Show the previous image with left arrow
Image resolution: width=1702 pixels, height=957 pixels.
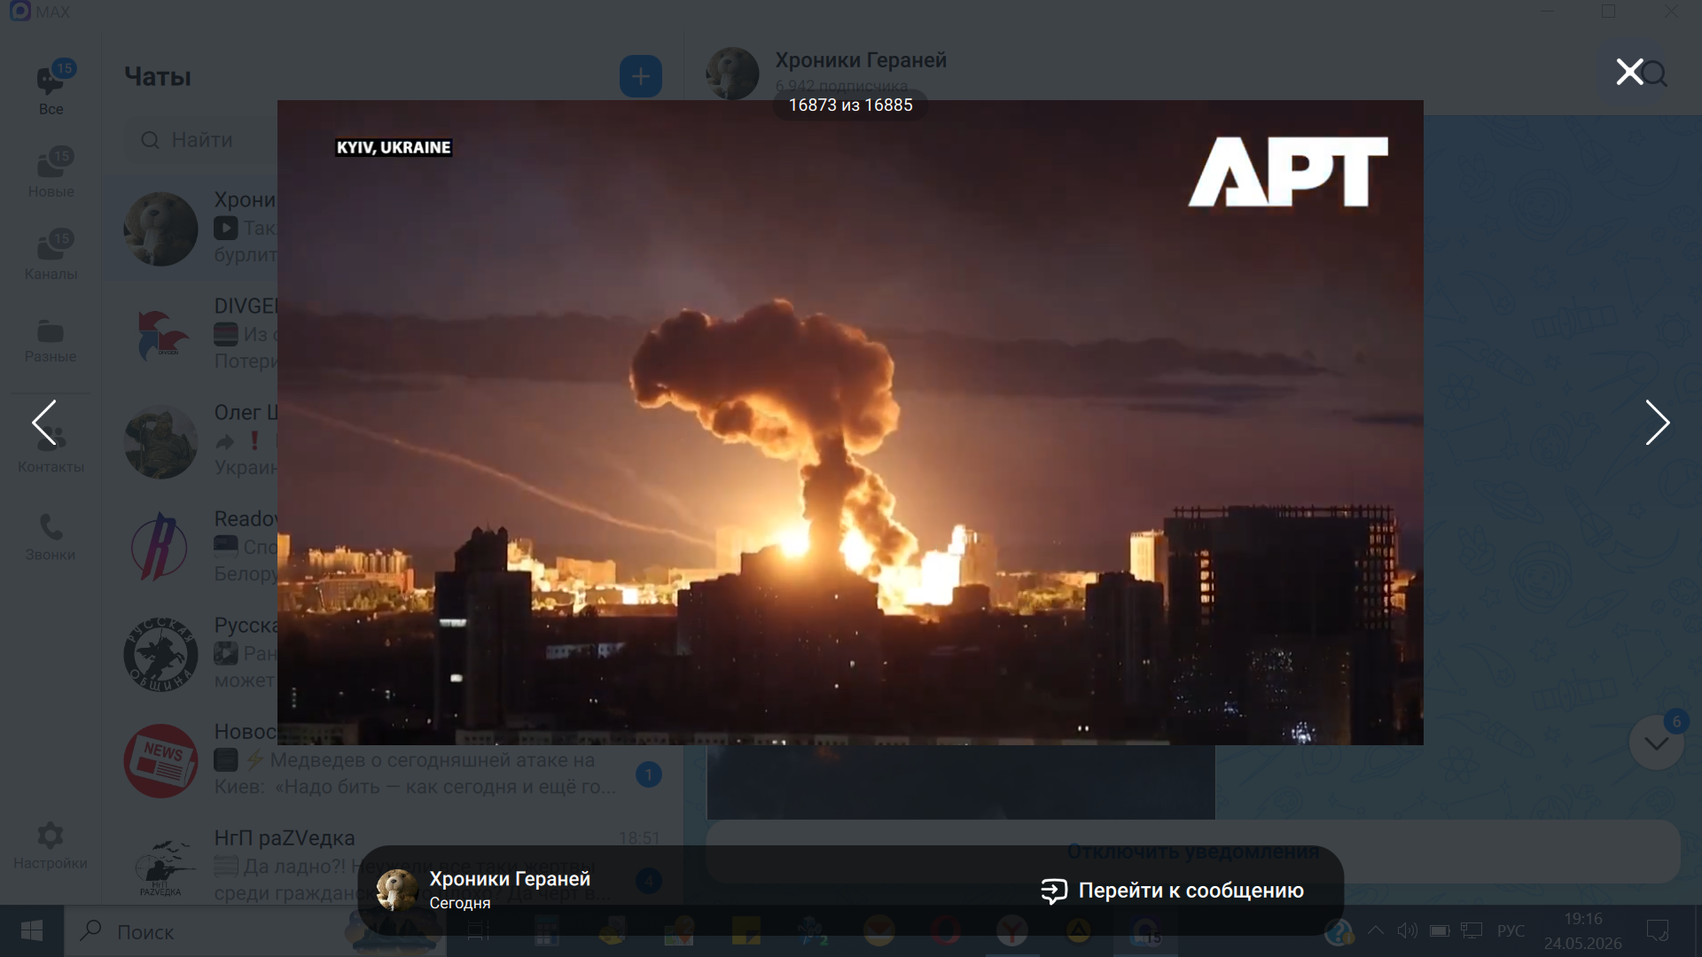44,423
